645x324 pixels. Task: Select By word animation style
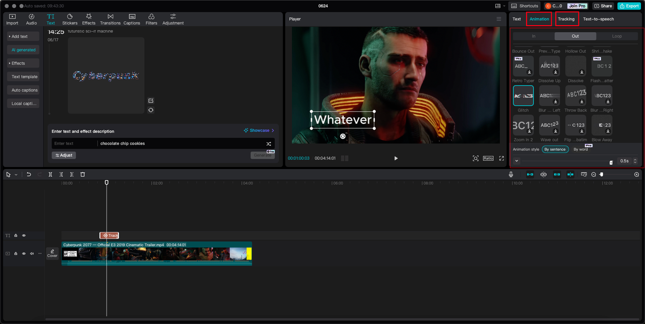pyautogui.click(x=580, y=149)
